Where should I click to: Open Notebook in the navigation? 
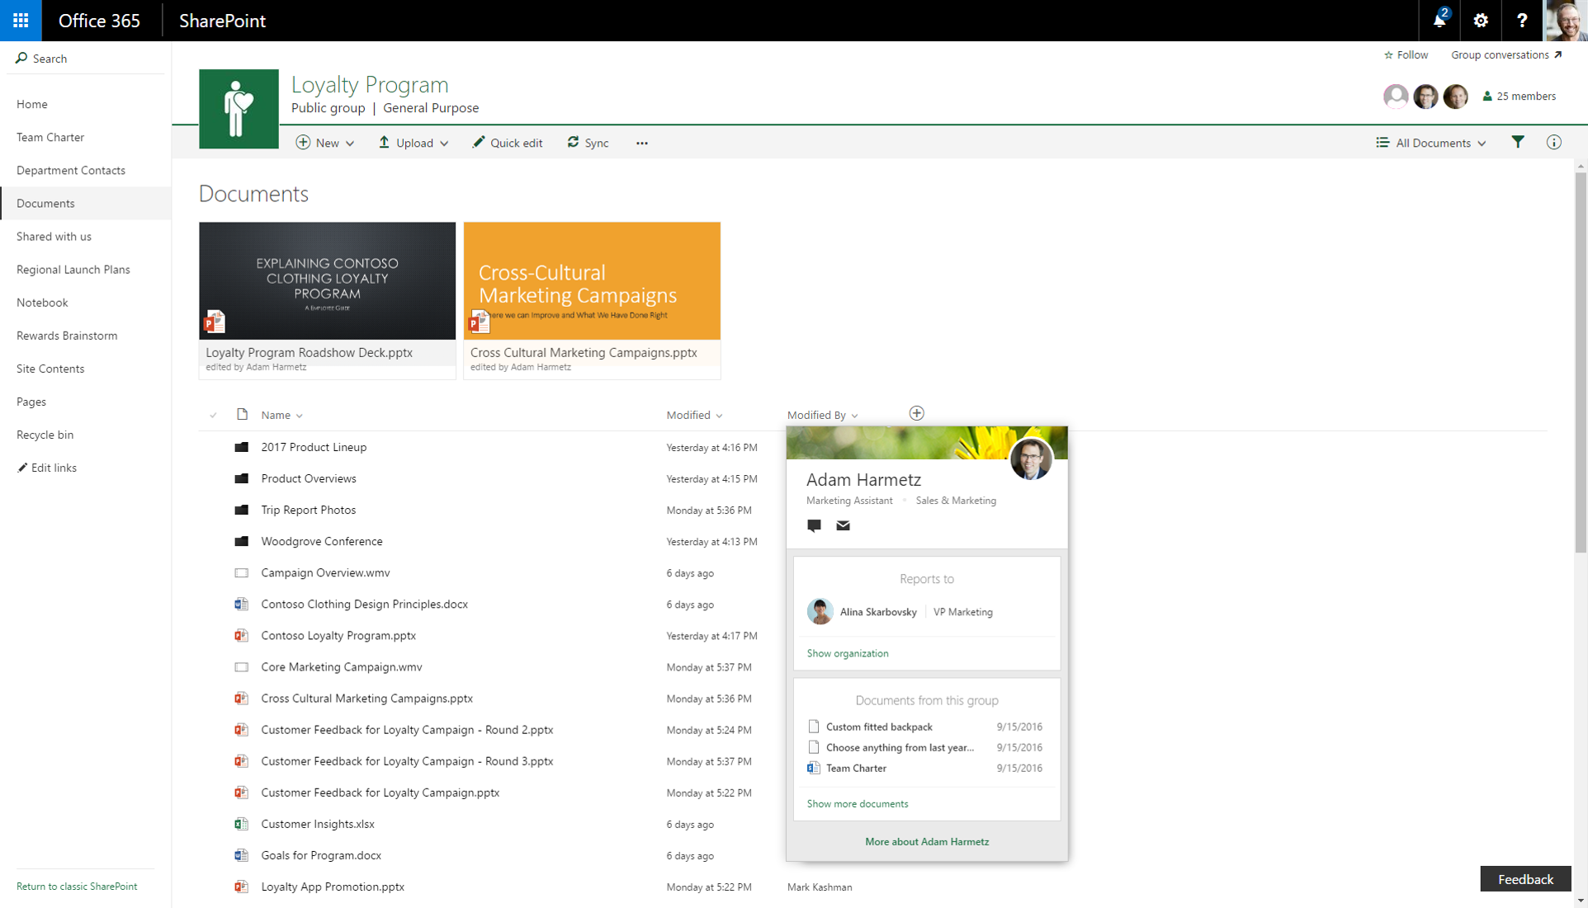tap(42, 302)
